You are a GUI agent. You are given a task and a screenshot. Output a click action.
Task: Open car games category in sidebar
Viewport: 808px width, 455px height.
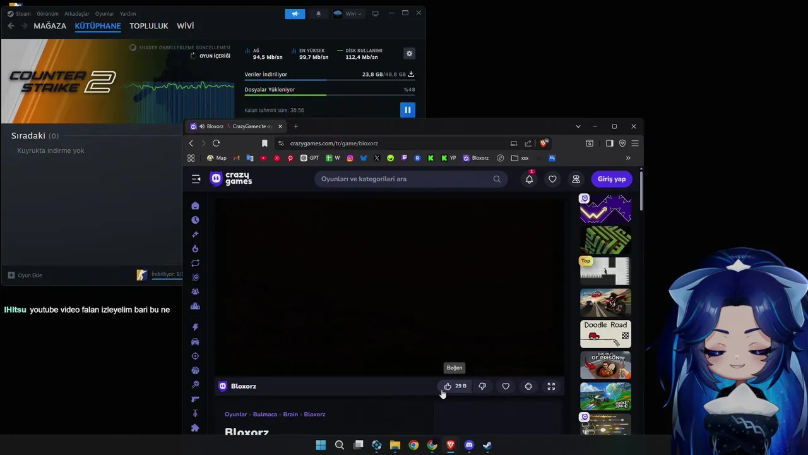click(x=195, y=342)
